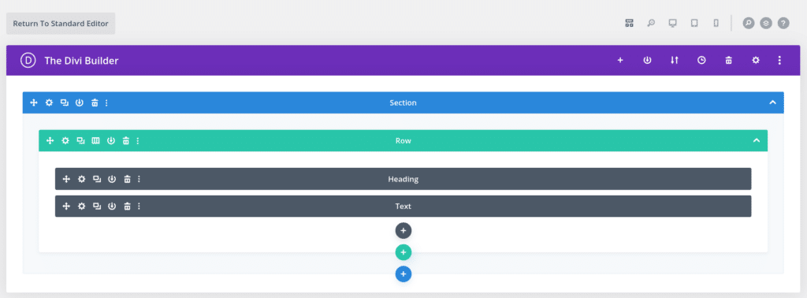Viewport: 807px width, 298px height.
Task: Open Row three-dot options
Action: point(138,140)
